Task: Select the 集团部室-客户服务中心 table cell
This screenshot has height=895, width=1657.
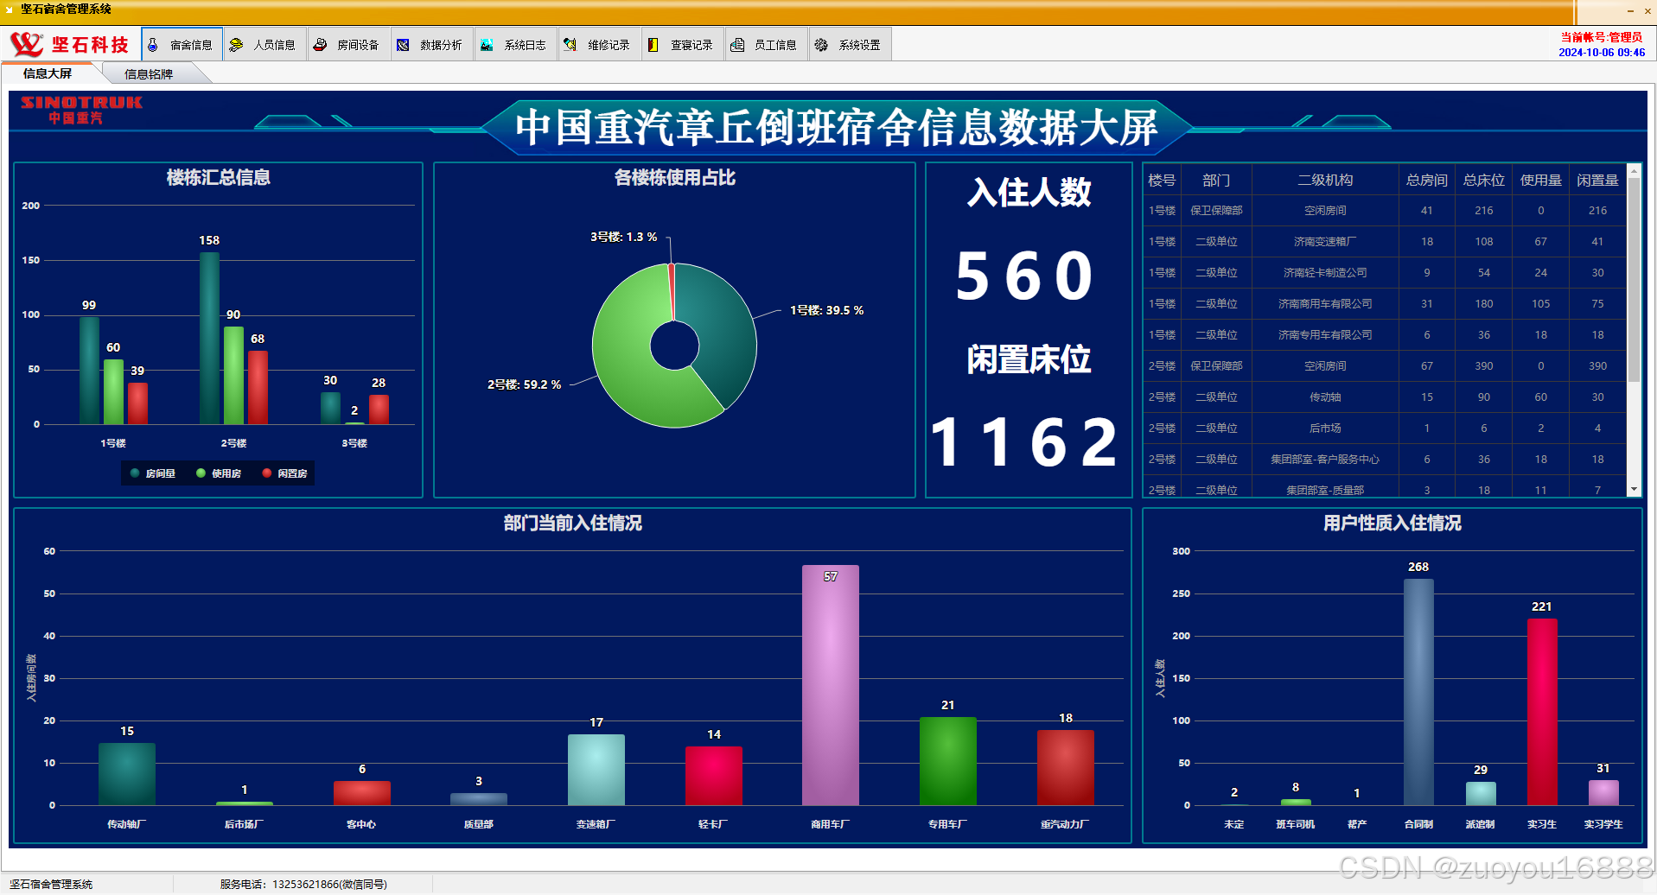Action: [1325, 460]
